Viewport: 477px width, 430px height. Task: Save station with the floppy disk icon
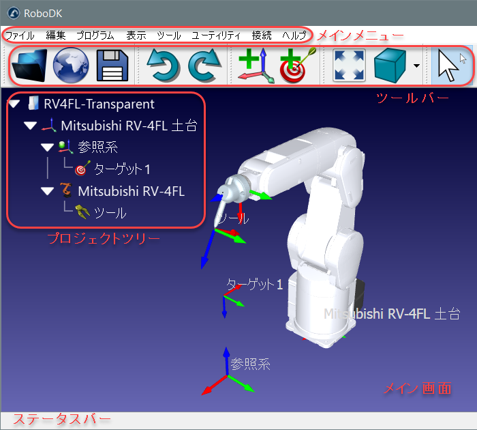pyautogui.click(x=112, y=66)
